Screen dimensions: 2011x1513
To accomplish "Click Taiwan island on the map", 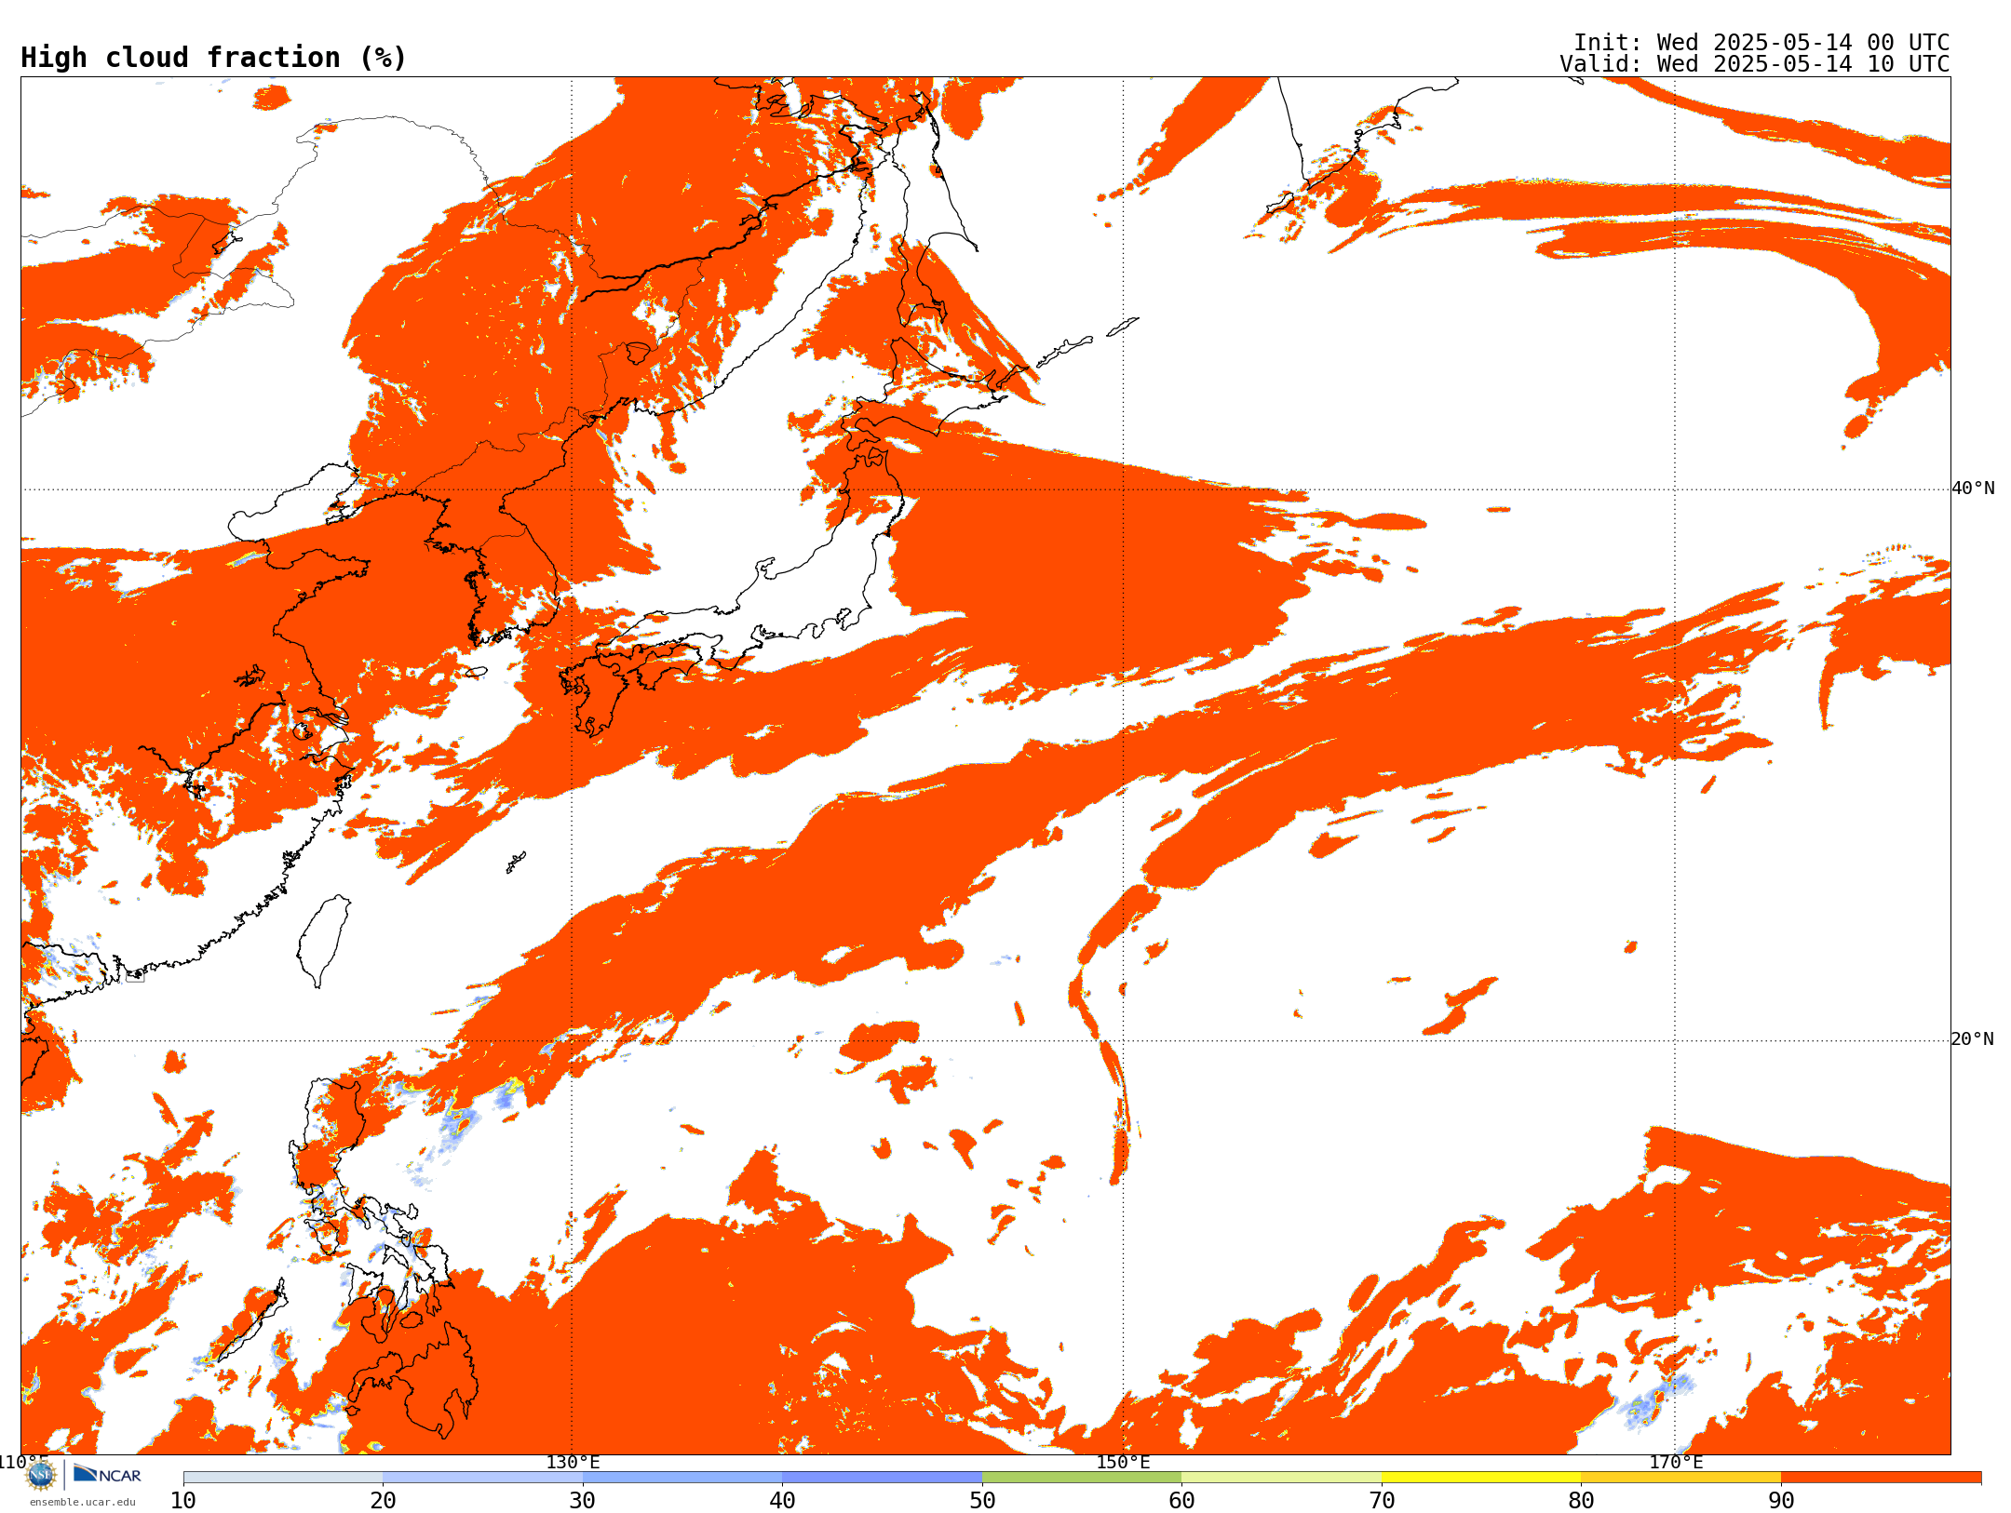I will pos(323,940).
